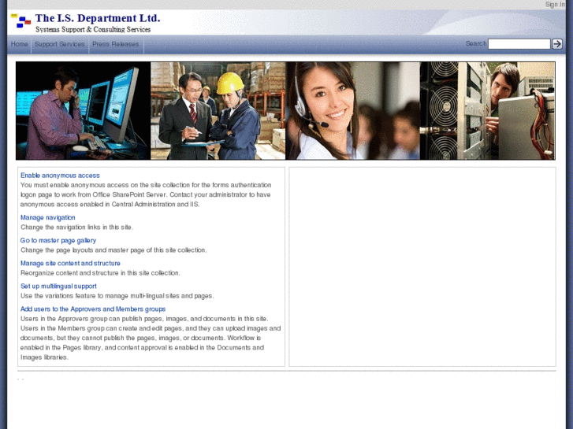Click the yellow hard hat worker photo
Screen dimensions: 573x429
[218, 111]
